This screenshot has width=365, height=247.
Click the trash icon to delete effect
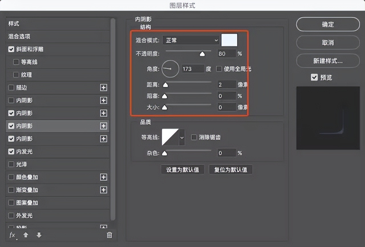(x=109, y=235)
